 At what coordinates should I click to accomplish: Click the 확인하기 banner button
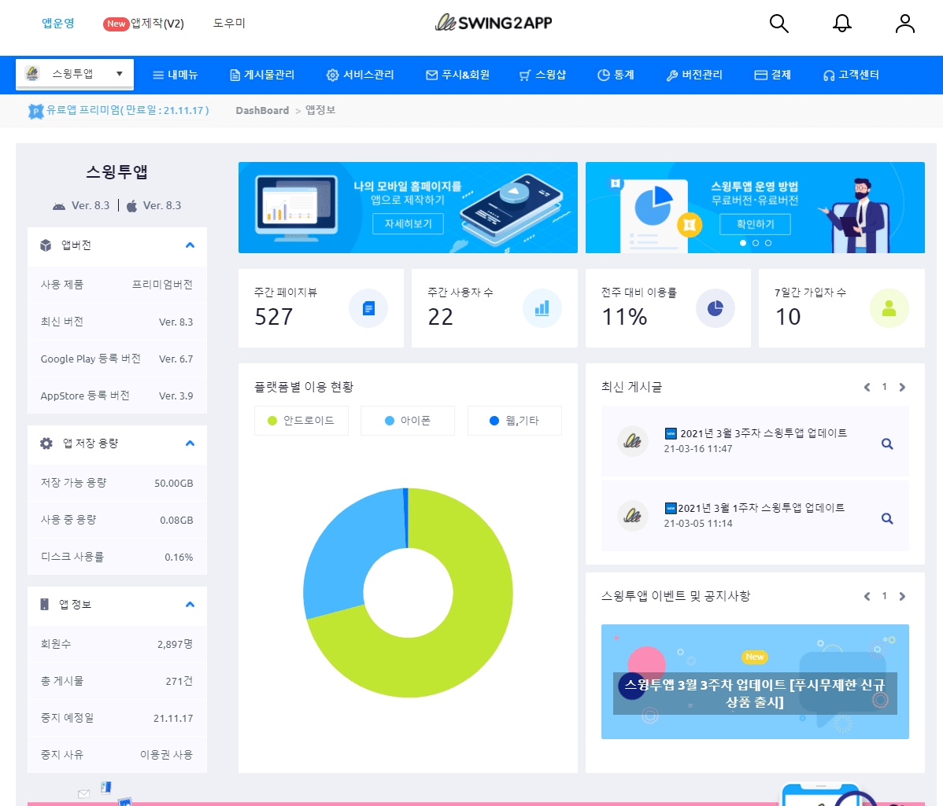pos(755,224)
